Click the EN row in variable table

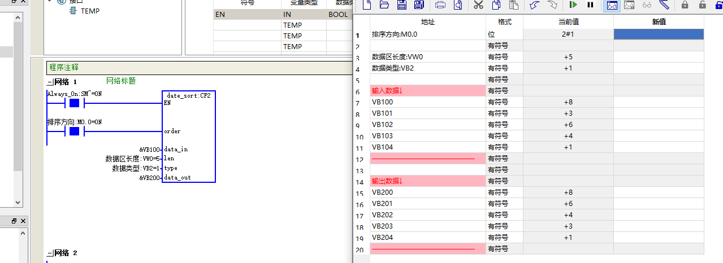click(x=283, y=15)
